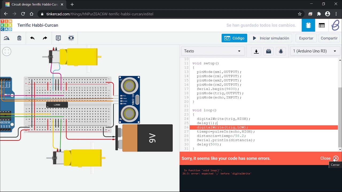Switch to the circuit view icon

point(308,25)
